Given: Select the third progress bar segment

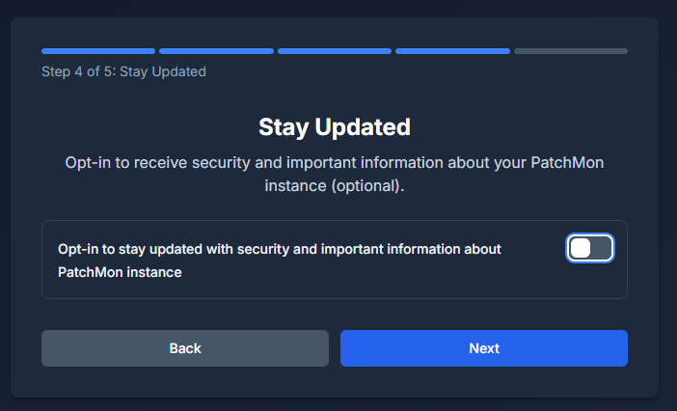Looking at the screenshot, I should pyautogui.click(x=335, y=51).
